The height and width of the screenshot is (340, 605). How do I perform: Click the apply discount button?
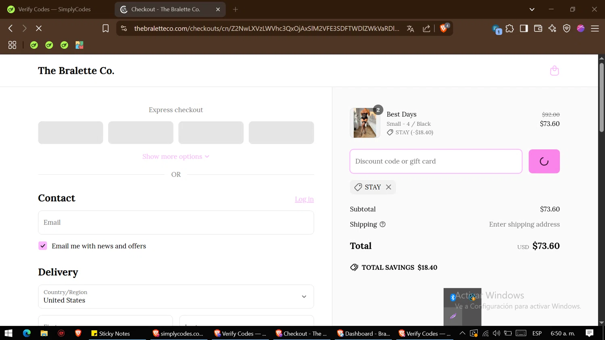(x=544, y=161)
